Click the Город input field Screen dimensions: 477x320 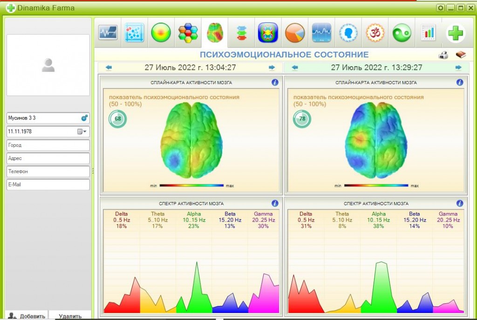pyautogui.click(x=48, y=145)
